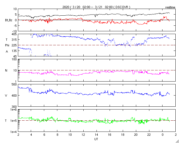Click the "16" hour tick on UT axis

(x=110, y=135)
